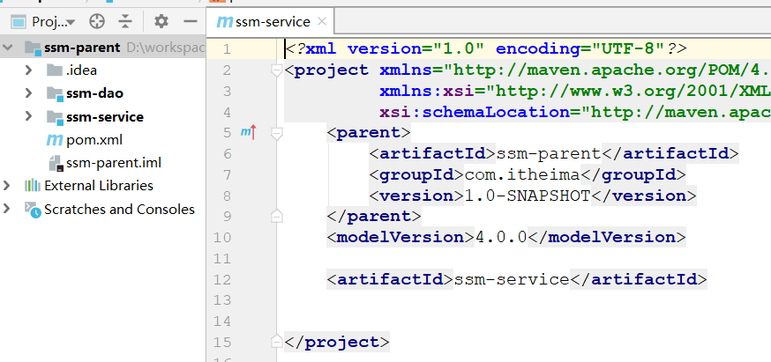Fold the project tag on line 2
The height and width of the screenshot is (362, 771).
(276, 70)
